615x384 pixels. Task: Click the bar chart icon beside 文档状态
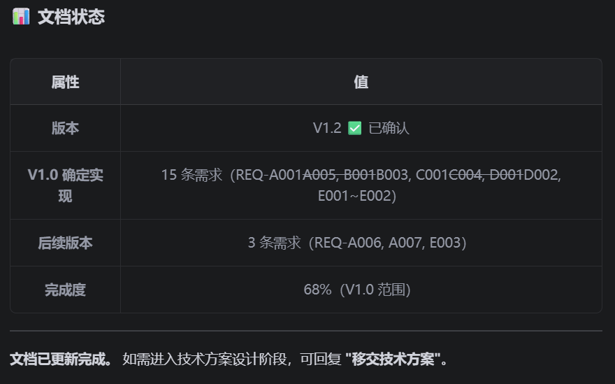(21, 17)
